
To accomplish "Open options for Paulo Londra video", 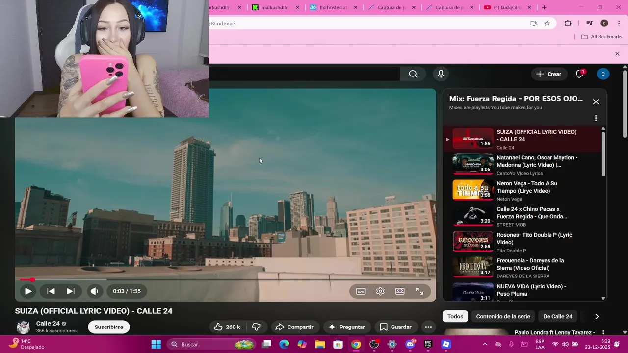I will pos(603,333).
